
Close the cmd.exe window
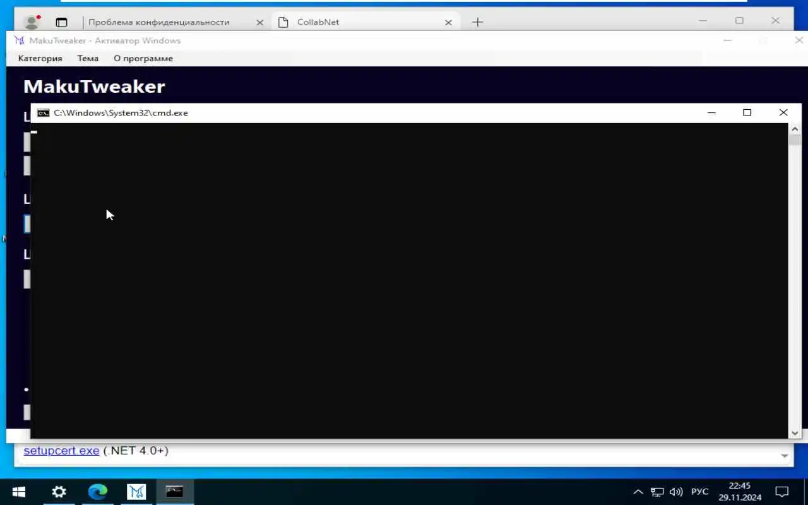pyautogui.click(x=783, y=112)
